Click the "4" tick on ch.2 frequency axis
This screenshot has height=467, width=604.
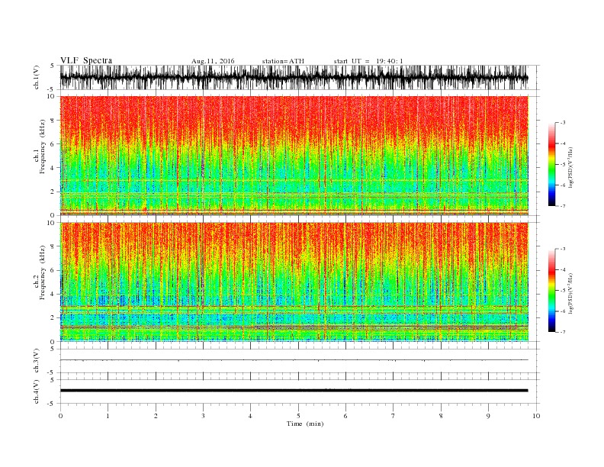click(53, 294)
